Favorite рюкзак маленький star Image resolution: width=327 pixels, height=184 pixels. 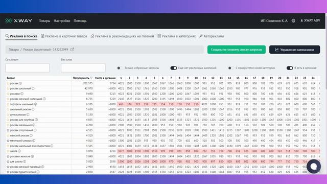[8, 125]
